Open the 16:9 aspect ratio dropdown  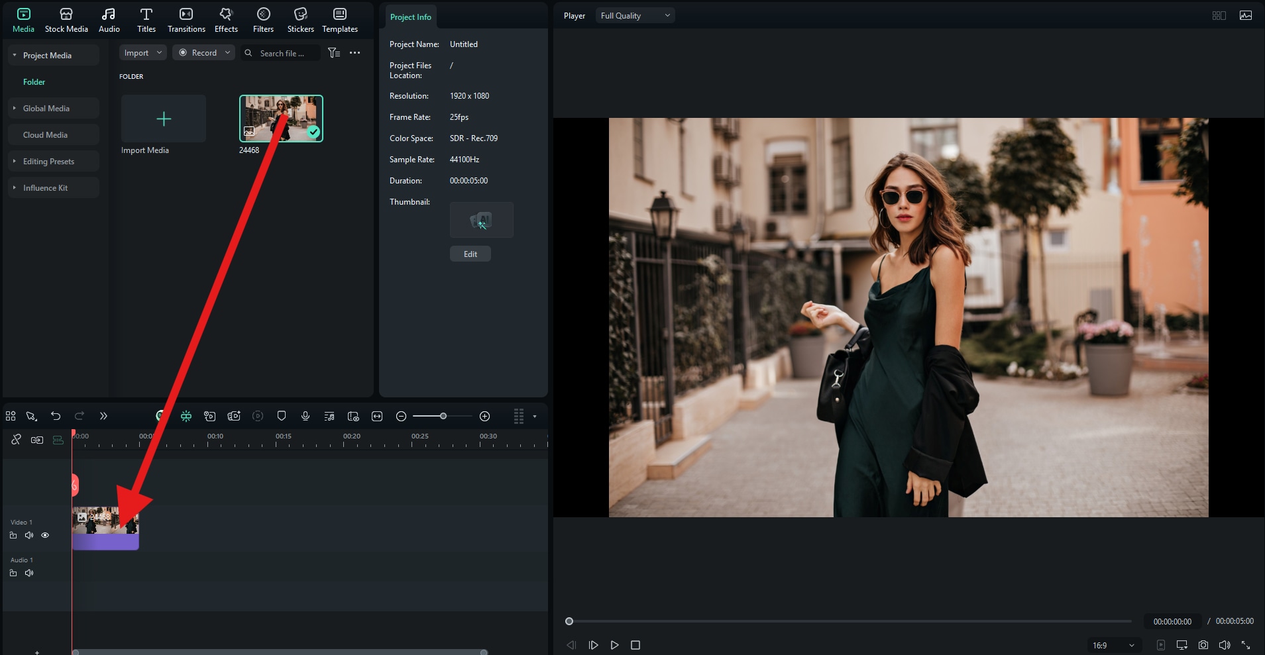point(1113,645)
